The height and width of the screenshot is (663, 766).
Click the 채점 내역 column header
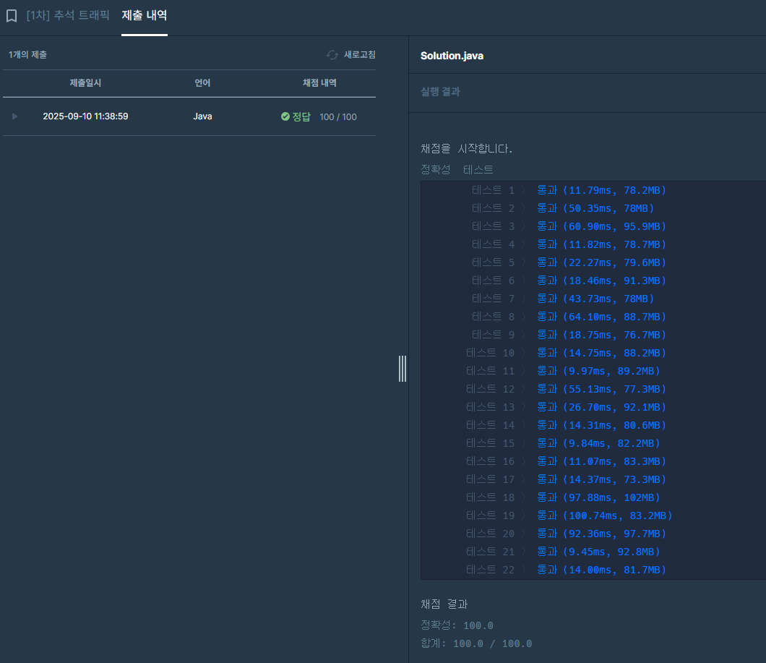coord(319,83)
